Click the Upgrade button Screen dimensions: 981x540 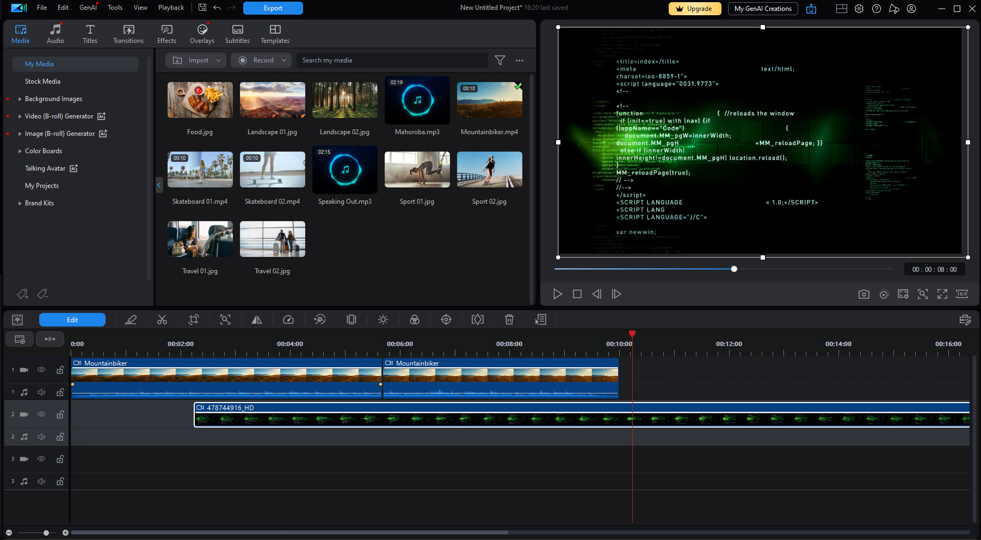[x=694, y=9]
